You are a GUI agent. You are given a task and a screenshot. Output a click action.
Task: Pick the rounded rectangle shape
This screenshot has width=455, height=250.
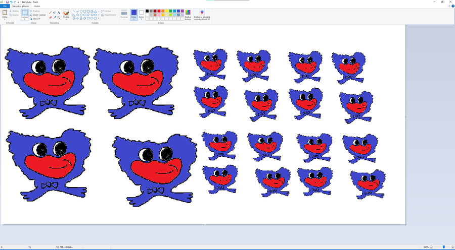(x=88, y=11)
